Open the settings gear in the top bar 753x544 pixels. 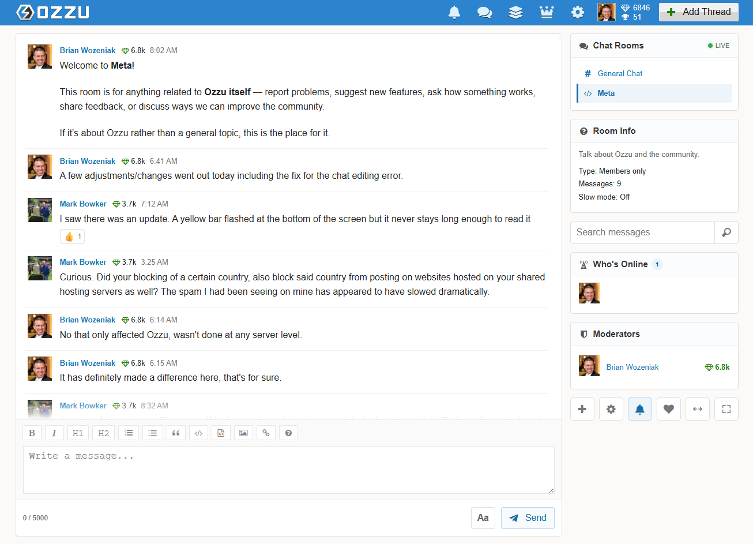(x=578, y=12)
